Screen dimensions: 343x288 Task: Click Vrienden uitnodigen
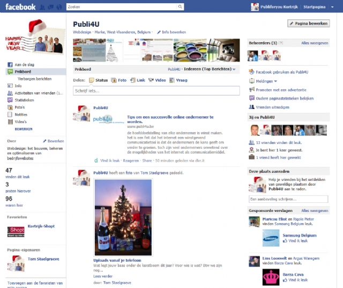[x=273, y=107]
